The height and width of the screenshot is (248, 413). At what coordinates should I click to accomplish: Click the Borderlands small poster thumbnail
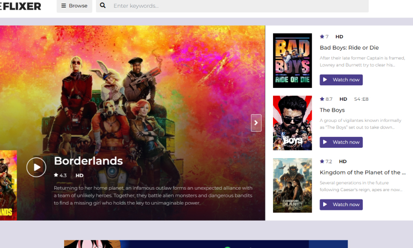coord(8,185)
